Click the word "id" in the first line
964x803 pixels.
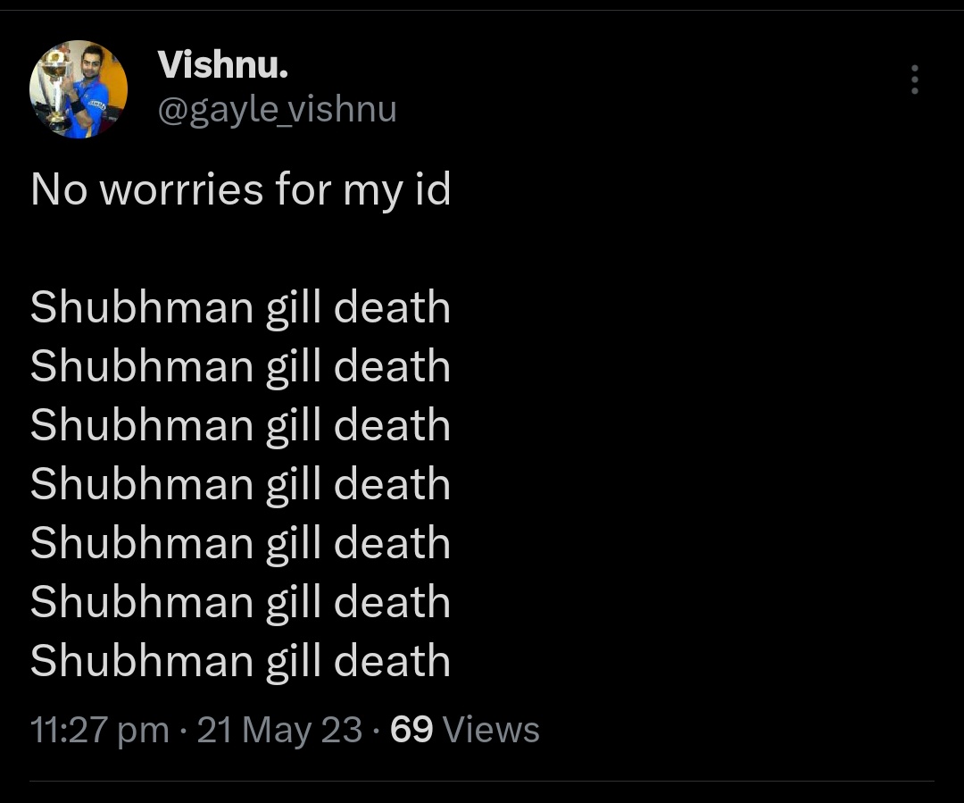[x=432, y=190]
